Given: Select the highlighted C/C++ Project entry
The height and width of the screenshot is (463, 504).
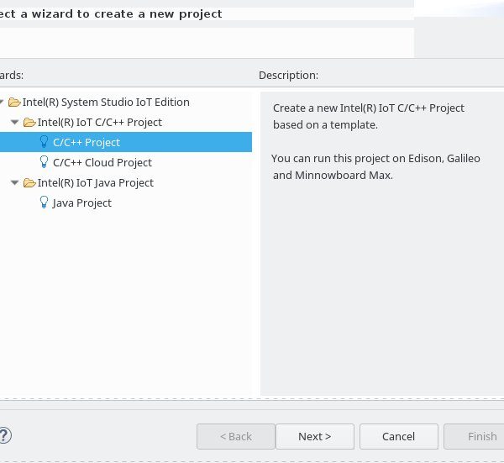Looking at the screenshot, I should (126, 142).
